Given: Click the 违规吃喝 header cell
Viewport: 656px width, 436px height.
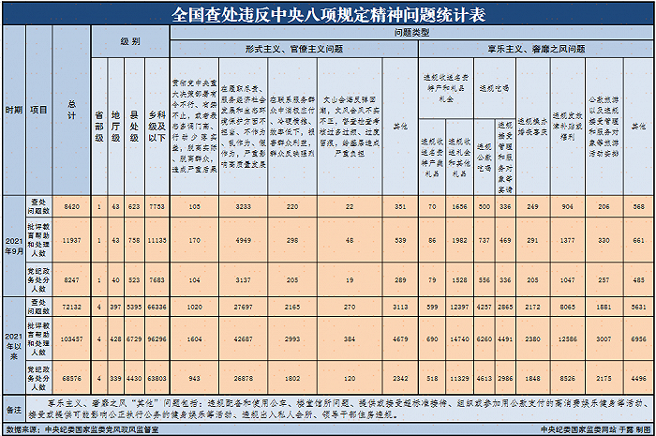Looking at the screenshot, I should coord(494,86).
